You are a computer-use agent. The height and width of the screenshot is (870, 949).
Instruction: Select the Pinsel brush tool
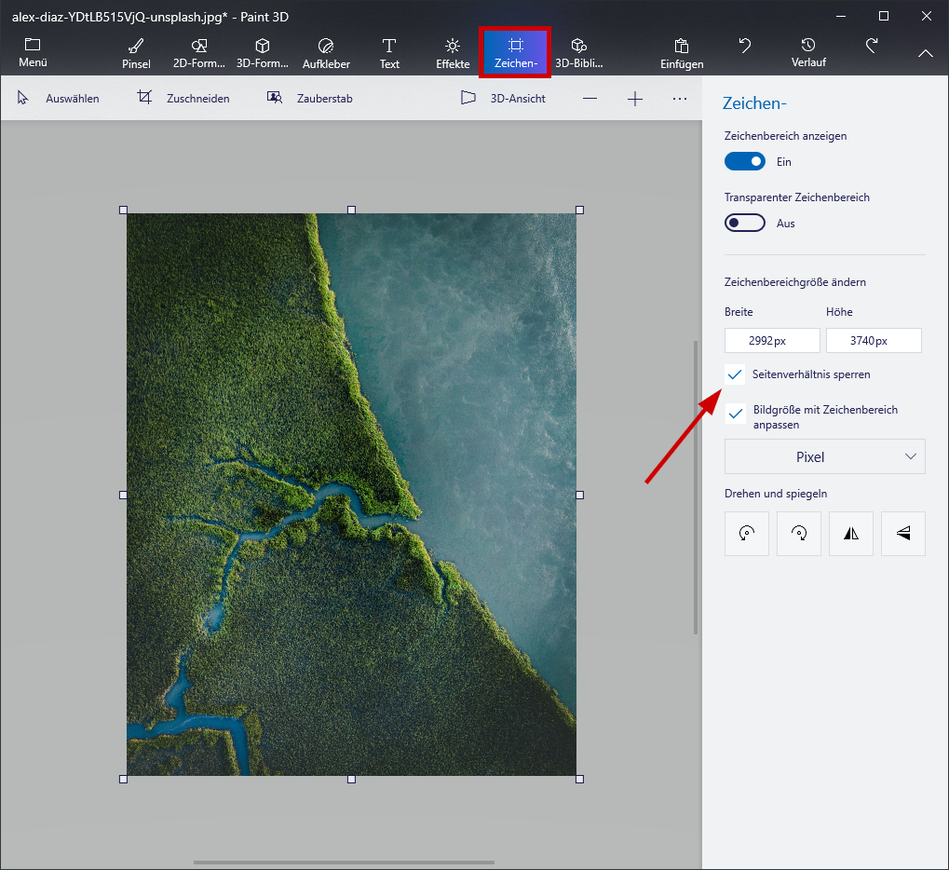coord(136,53)
